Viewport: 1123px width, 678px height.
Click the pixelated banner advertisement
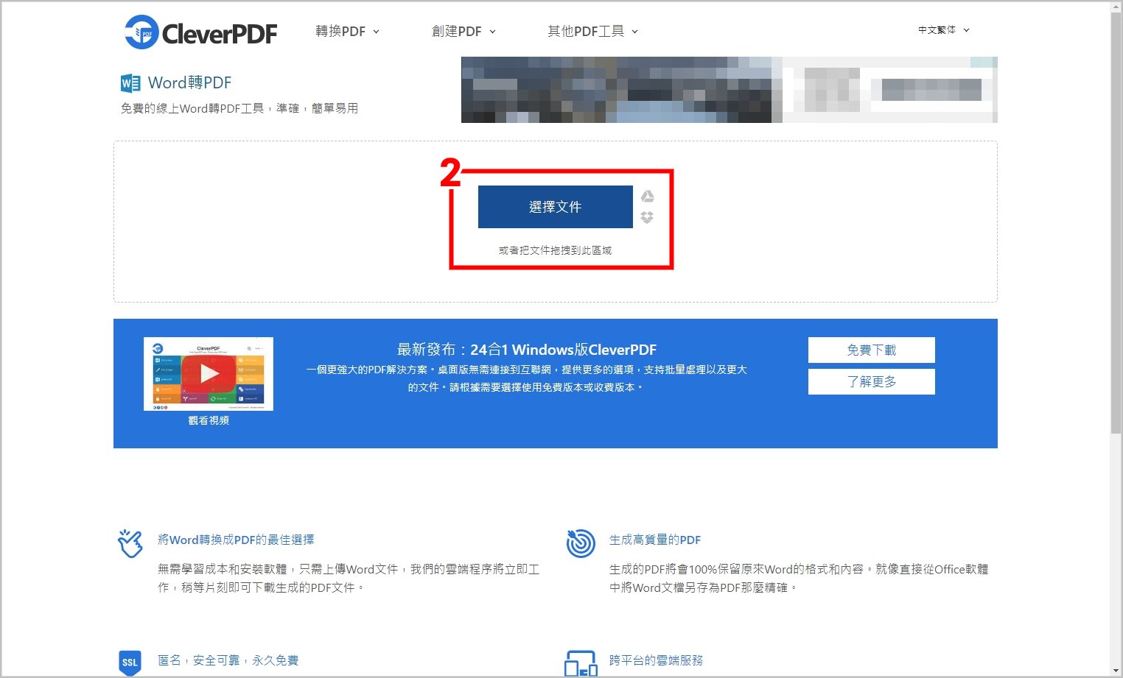pos(729,90)
